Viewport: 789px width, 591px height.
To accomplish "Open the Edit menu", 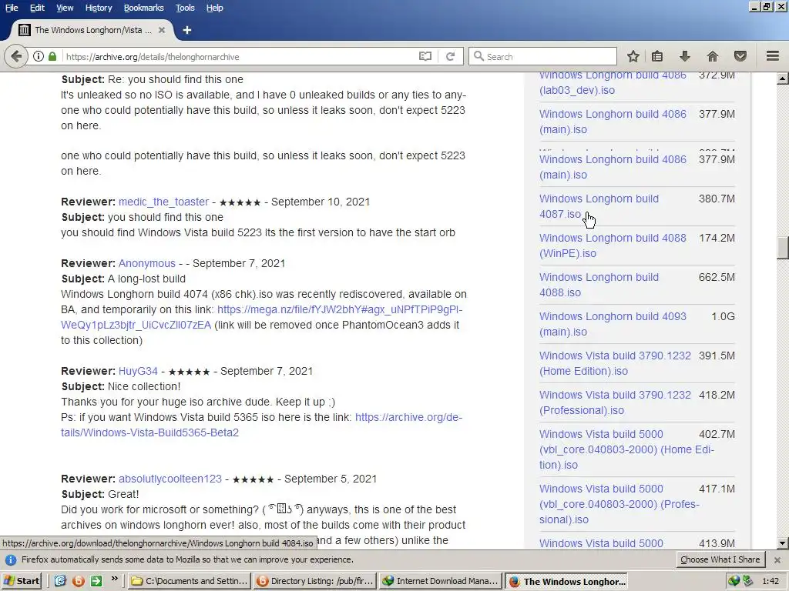I will click(37, 8).
